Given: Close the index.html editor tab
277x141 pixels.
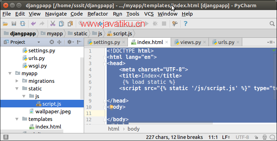Looking at the screenshot, I should point(167,42).
